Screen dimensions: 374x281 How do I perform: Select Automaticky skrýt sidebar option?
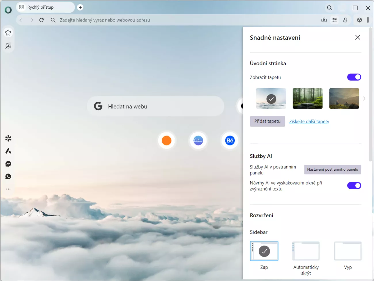(x=306, y=251)
